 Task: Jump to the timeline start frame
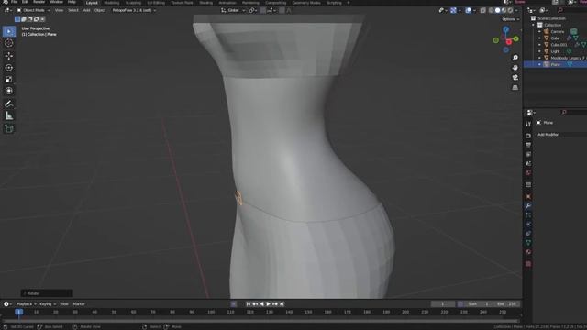pyautogui.click(x=249, y=304)
